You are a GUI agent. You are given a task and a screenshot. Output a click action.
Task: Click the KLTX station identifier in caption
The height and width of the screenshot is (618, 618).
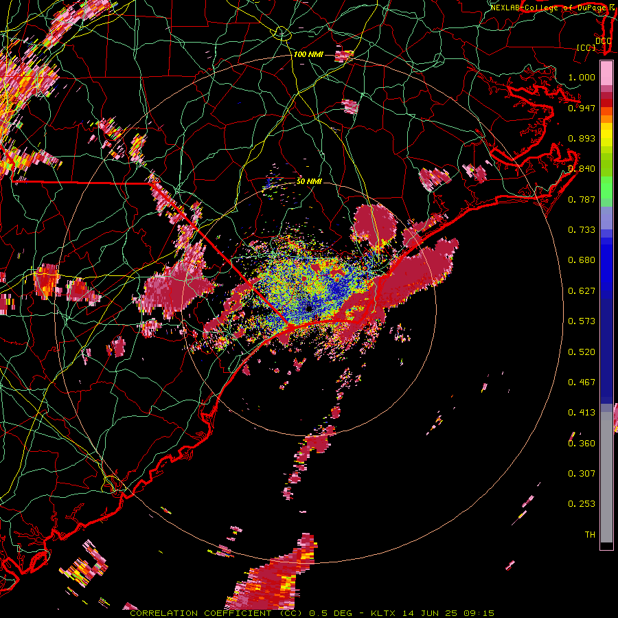385,613
